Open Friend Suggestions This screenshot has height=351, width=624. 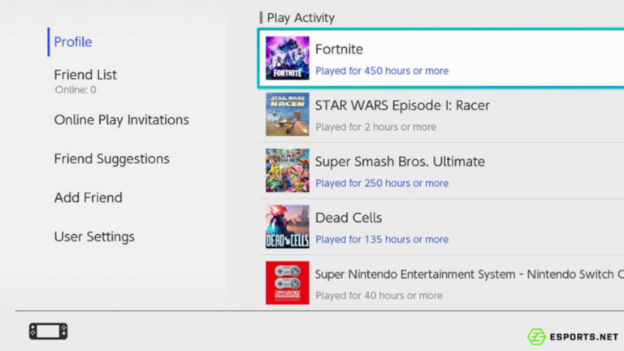tap(112, 158)
